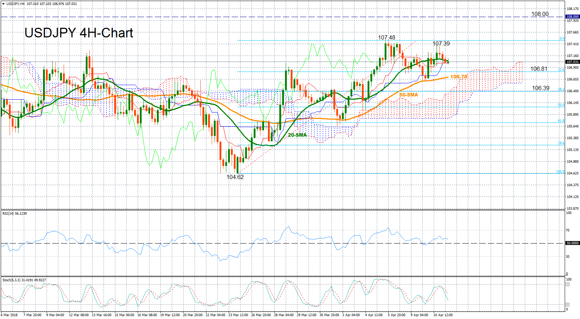580x319 pixels.
Task: Click the 28 Mar 04:00 time label
Action: (x=284, y=315)
